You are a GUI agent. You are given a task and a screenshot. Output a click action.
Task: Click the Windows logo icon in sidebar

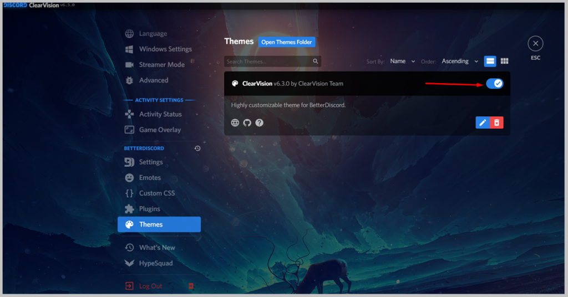129,49
